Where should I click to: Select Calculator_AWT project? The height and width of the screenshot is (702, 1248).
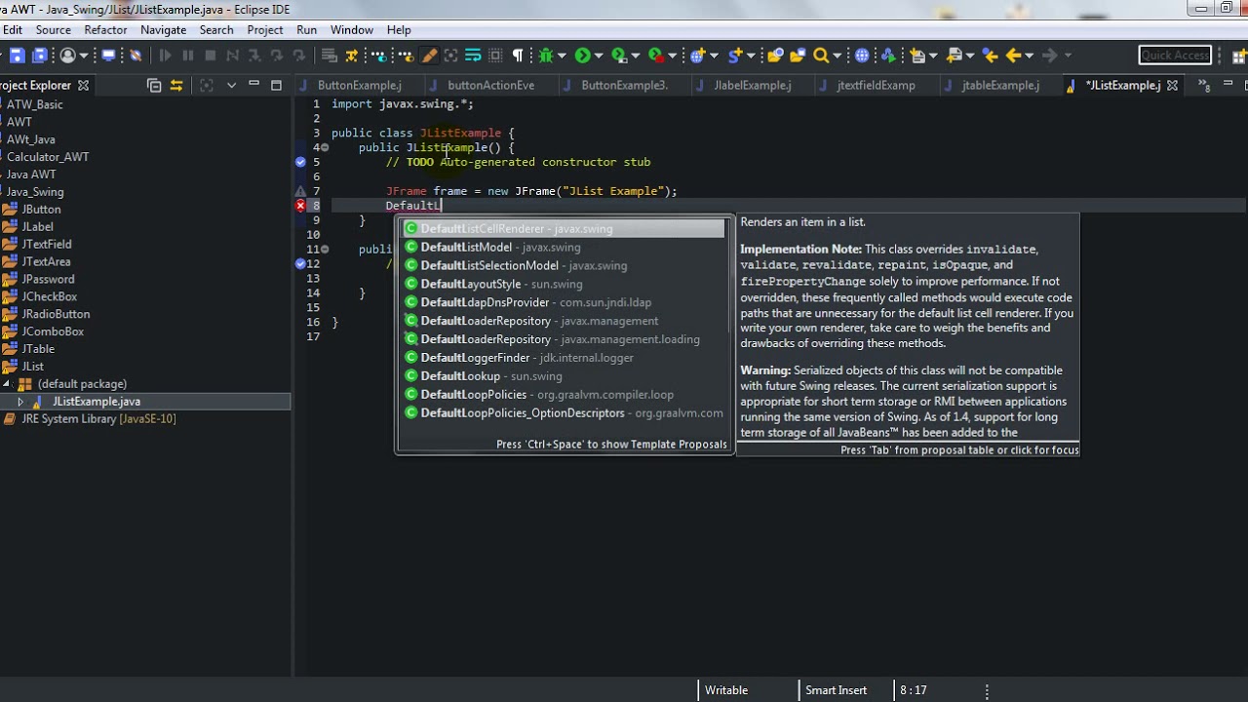[x=48, y=157]
